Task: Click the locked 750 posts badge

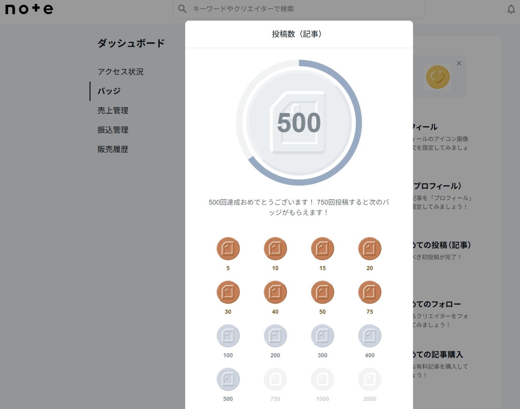Action: click(x=275, y=379)
